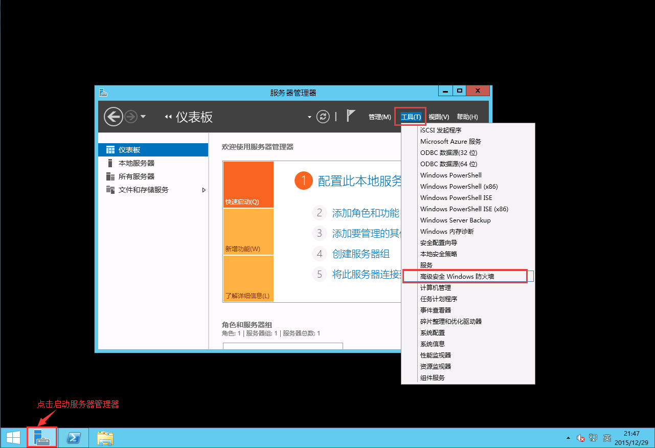Choose 计算机管理 in the Tools menu
Screen dimensions: 655x448
coord(436,287)
